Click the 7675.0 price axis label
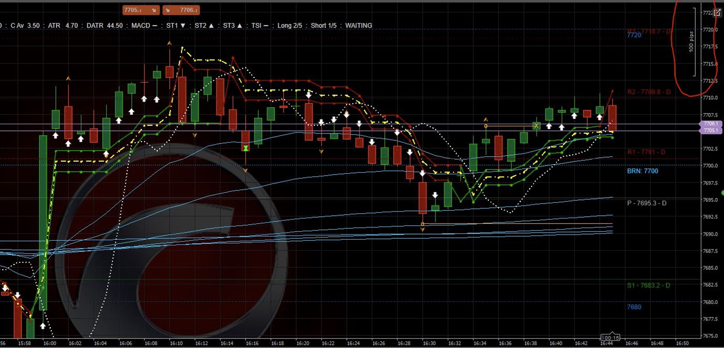Viewport: 724px width, 348px height. [x=710, y=336]
